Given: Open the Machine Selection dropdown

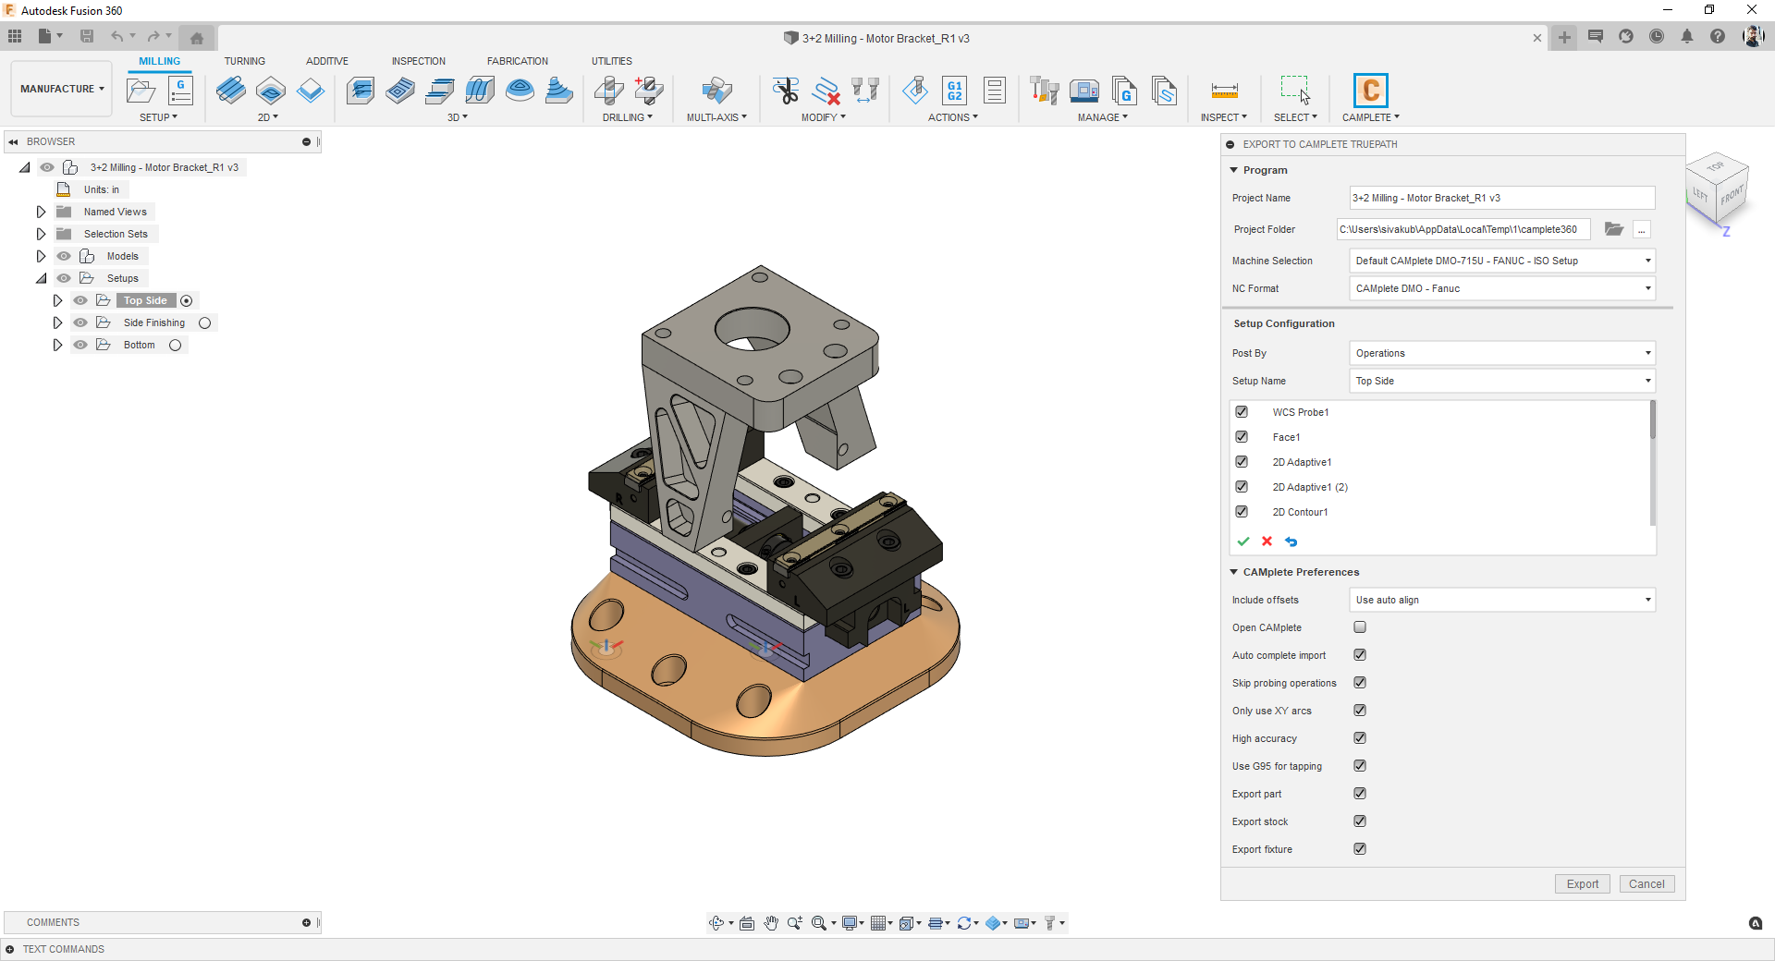Looking at the screenshot, I should 1501,261.
